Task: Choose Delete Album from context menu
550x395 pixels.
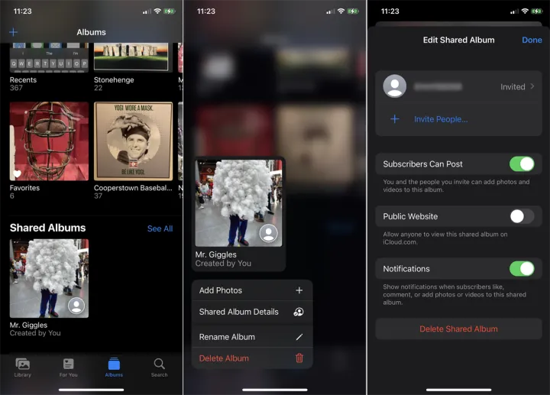Action: click(224, 358)
